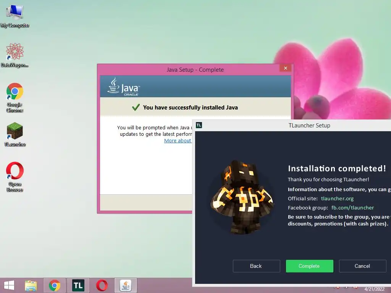Image resolution: width=391 pixels, height=293 pixels.
Task: Close the Java Setup window
Action: 286,68
